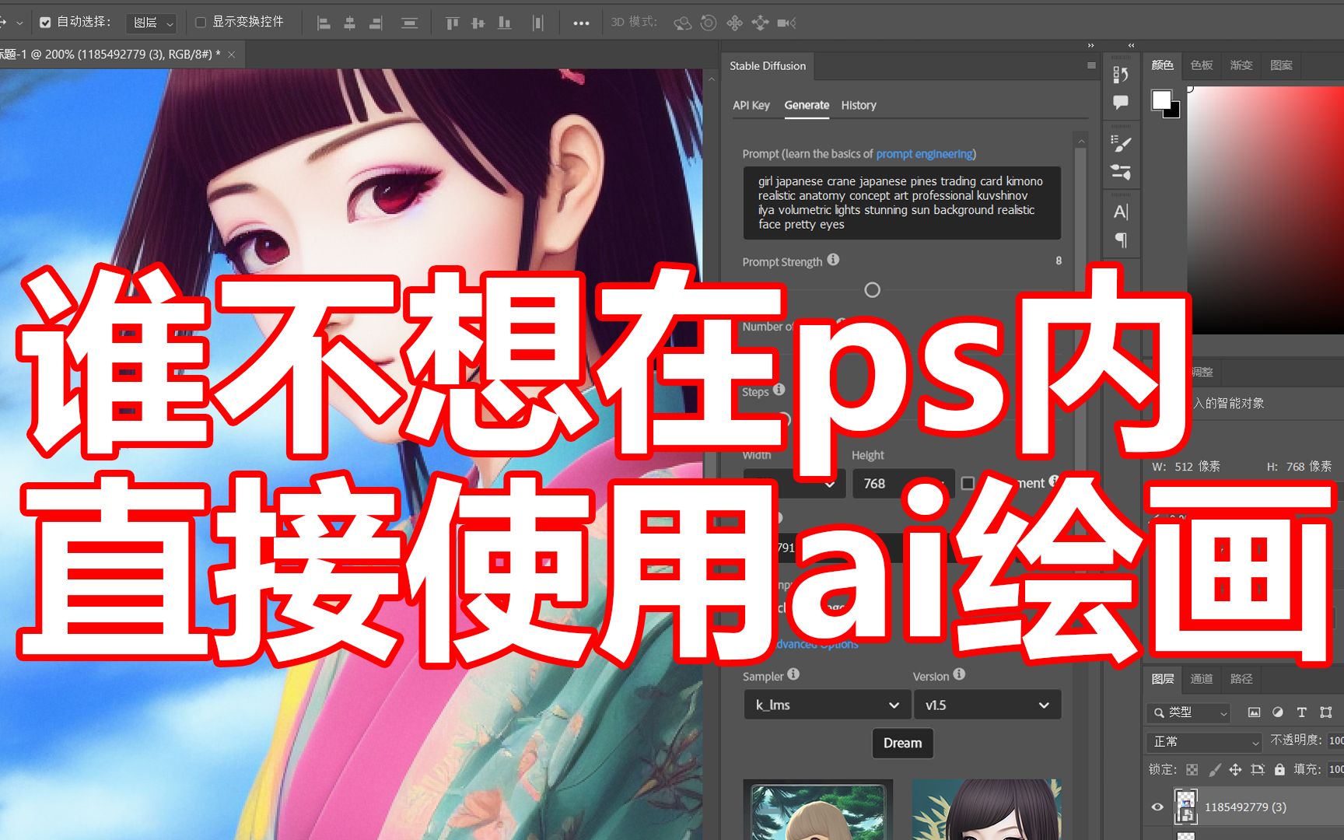Toggle prevent artboard auto-nesting lock
Screen dimensions: 1344x840
point(1258,770)
